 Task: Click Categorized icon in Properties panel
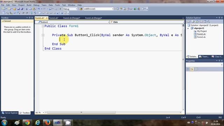click(188, 69)
